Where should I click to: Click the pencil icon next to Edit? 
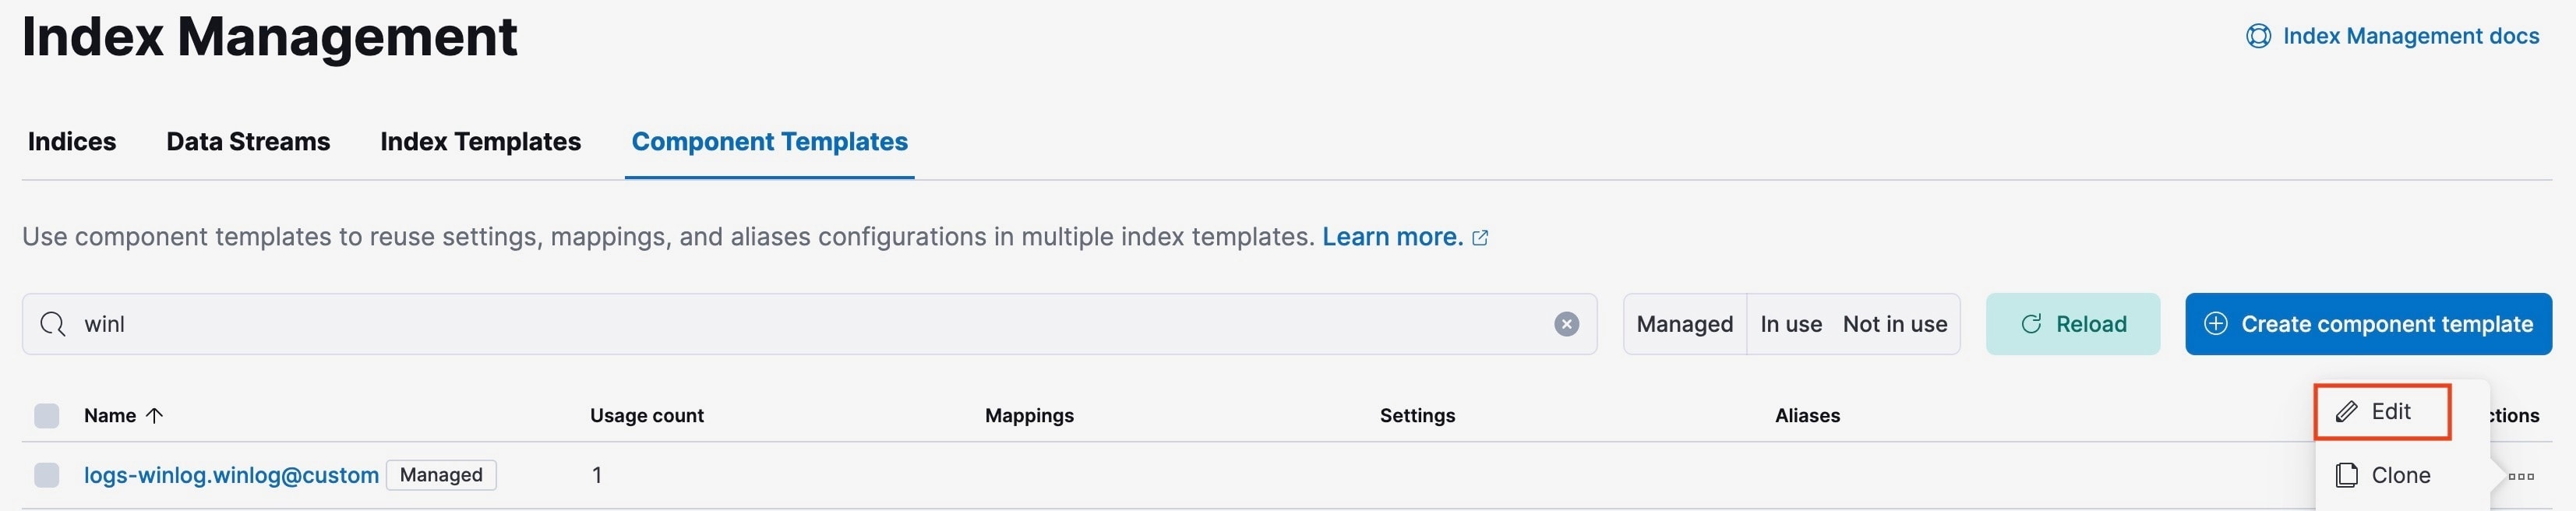pyautogui.click(x=2346, y=412)
